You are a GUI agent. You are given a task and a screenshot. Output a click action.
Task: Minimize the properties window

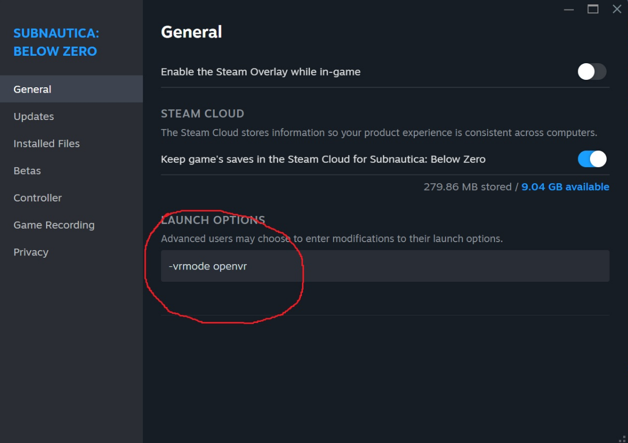(x=569, y=10)
